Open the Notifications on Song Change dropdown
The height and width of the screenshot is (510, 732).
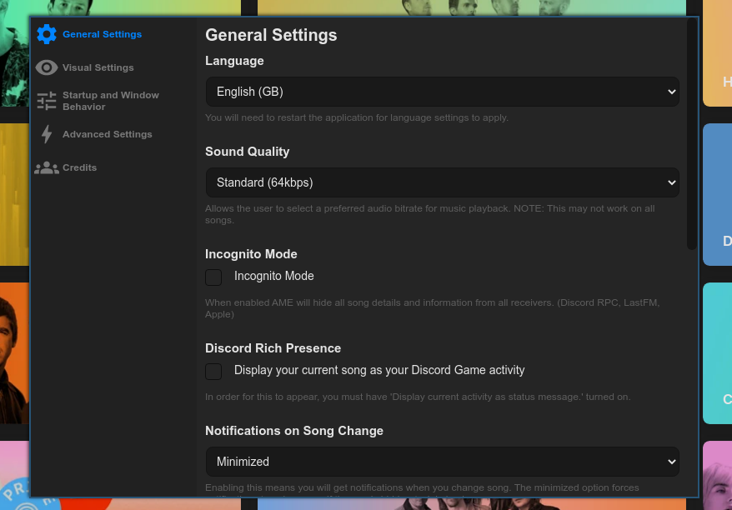[442, 462]
